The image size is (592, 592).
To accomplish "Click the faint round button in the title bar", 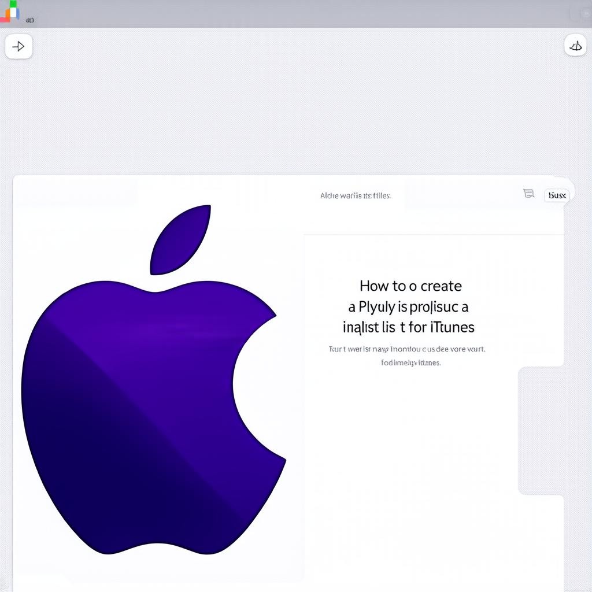I will (x=578, y=14).
